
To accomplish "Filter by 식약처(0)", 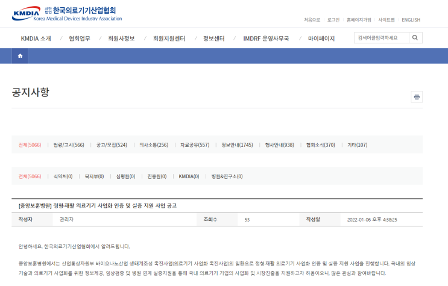I will [x=63, y=176].
